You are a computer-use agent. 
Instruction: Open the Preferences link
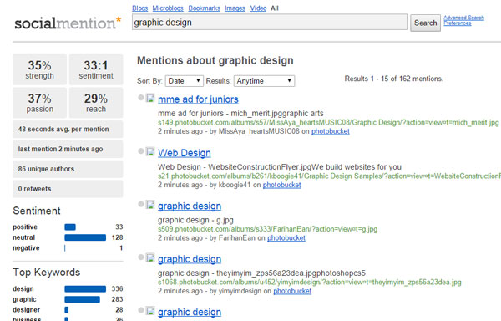458,23
